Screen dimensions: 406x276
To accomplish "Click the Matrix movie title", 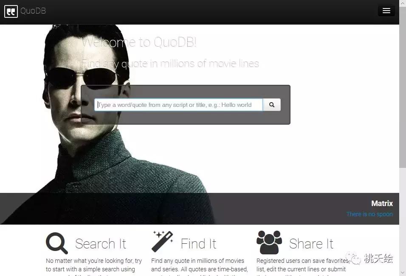I will coord(382,204).
